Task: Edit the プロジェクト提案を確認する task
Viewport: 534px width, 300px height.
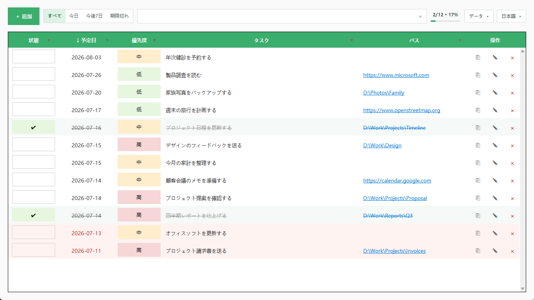Action: point(495,198)
